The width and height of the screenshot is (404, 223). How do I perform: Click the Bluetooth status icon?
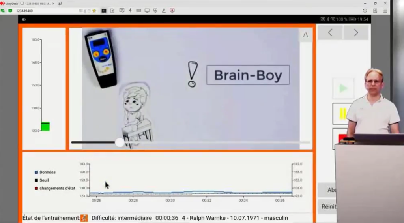(328, 19)
